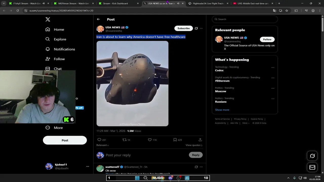
Task: Open Follow from the sidebar
Action: [x=55, y=59]
